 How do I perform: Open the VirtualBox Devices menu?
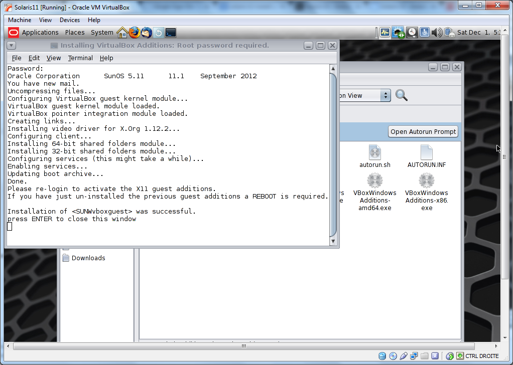pos(69,20)
